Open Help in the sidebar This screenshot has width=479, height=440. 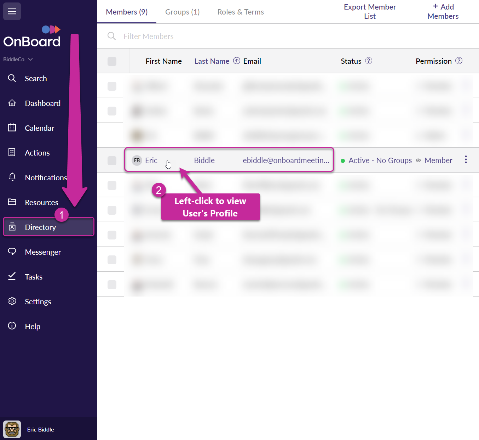33,326
